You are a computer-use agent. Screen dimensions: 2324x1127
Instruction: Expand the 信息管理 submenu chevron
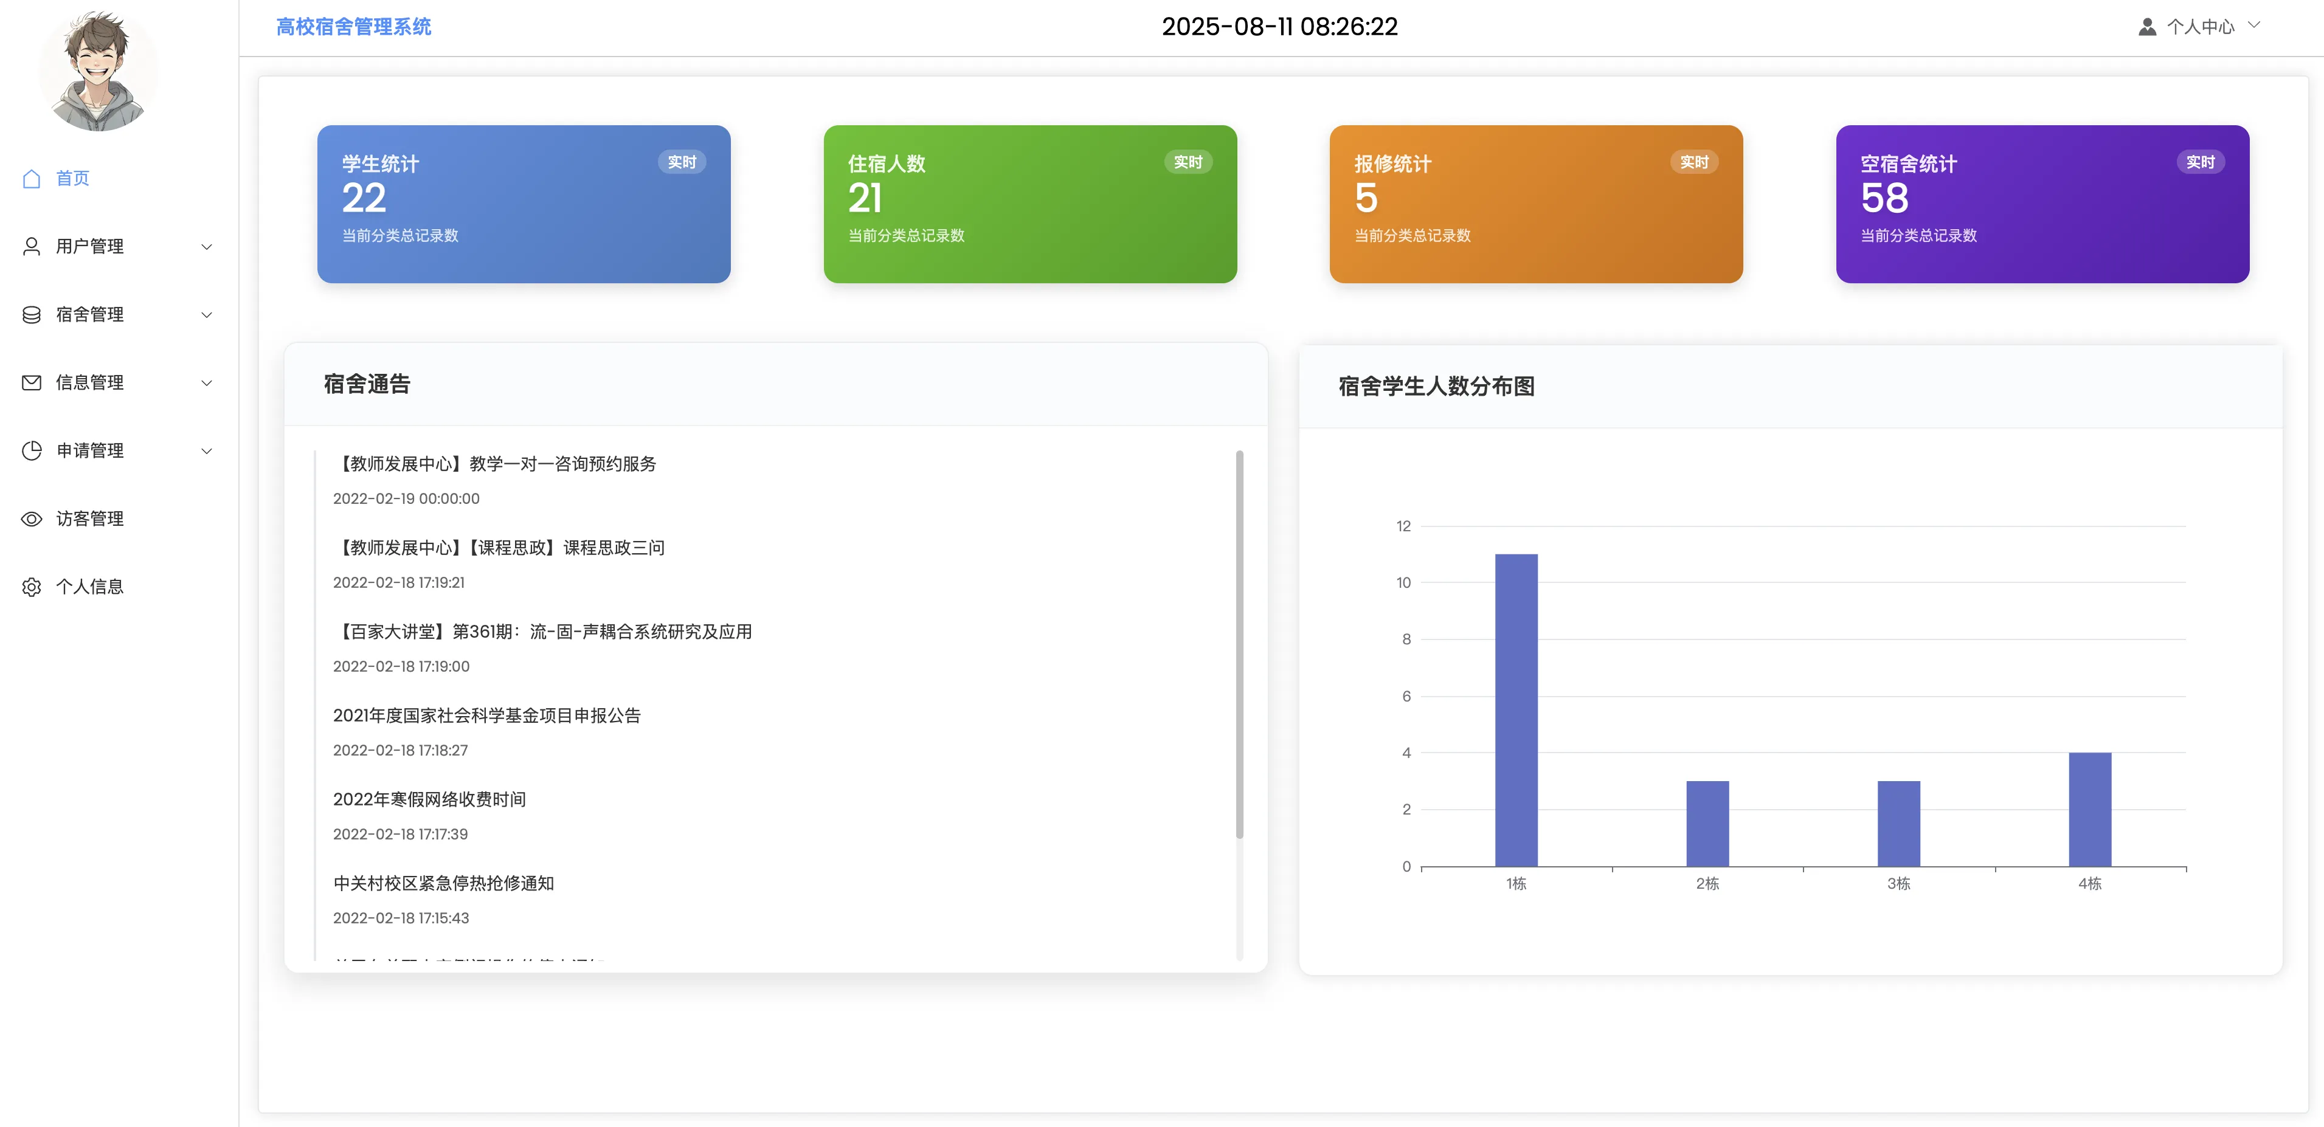207,383
